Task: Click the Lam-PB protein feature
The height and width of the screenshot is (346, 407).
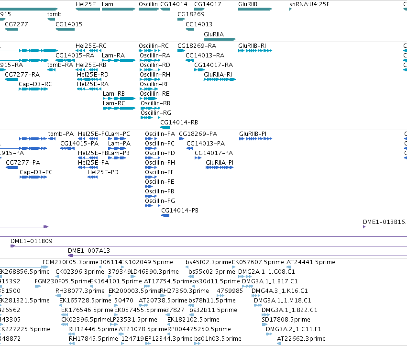Action: click(117, 158)
